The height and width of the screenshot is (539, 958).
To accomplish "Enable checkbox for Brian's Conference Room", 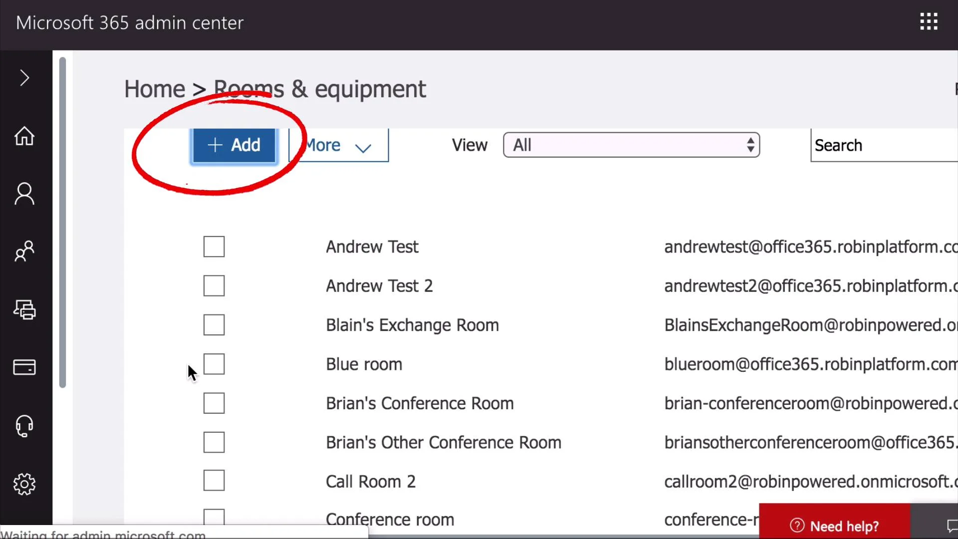I will pos(214,403).
